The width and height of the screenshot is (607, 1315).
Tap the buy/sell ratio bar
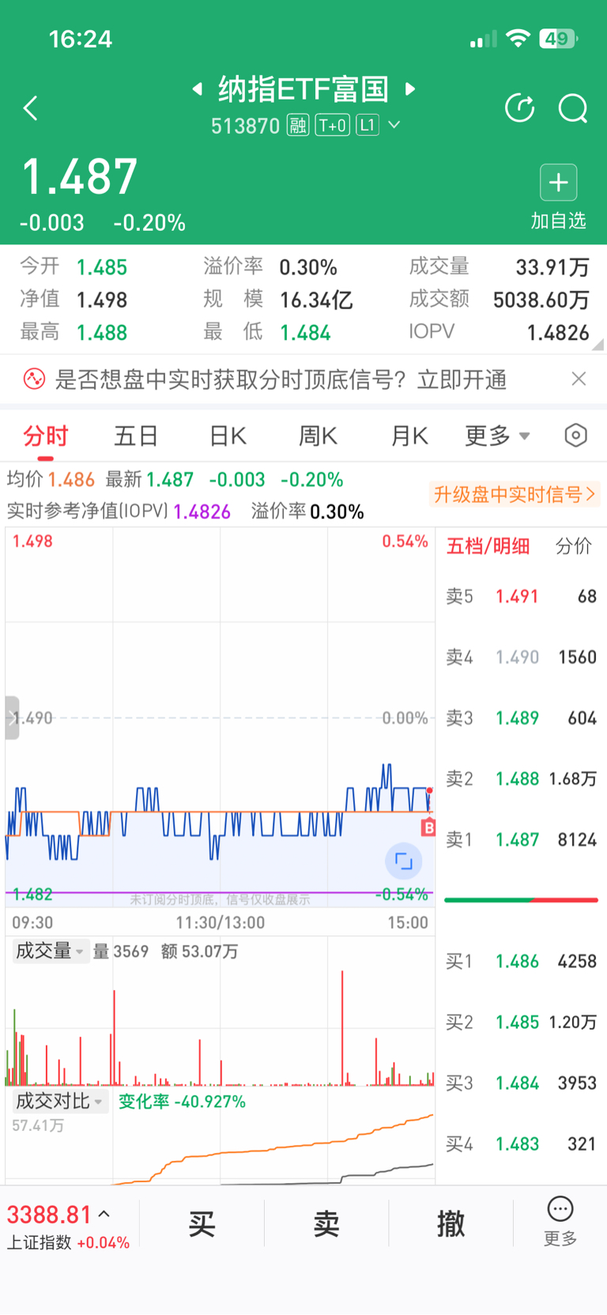[x=521, y=900]
